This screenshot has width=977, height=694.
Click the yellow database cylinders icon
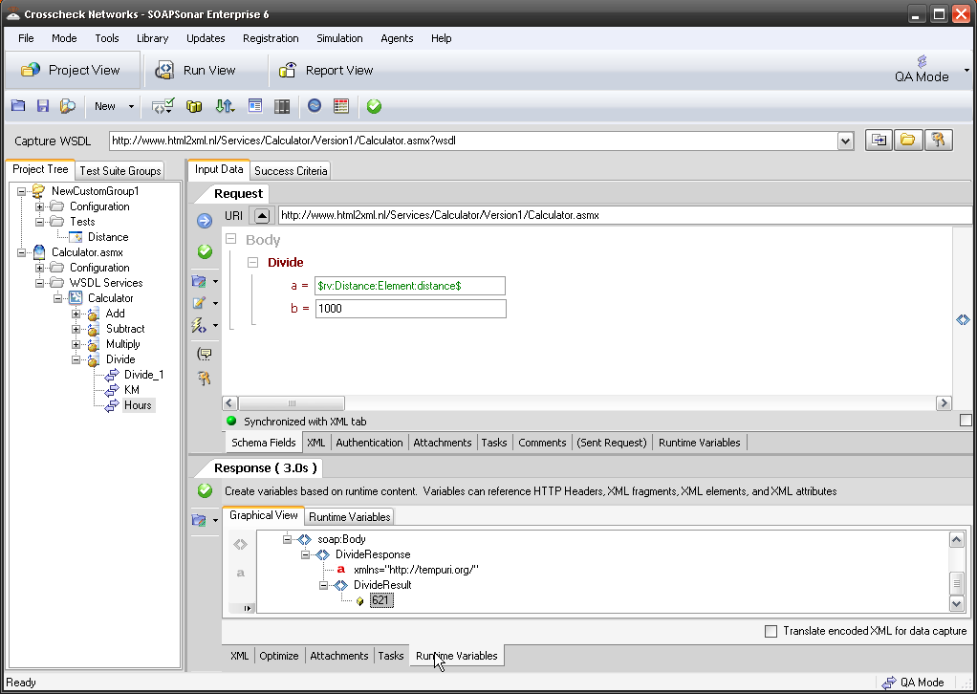pos(194,106)
